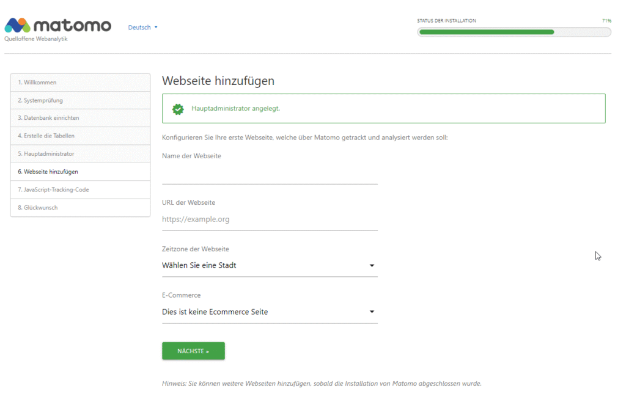Click the URL der Webseite field
626x393 pixels.
[x=270, y=219]
